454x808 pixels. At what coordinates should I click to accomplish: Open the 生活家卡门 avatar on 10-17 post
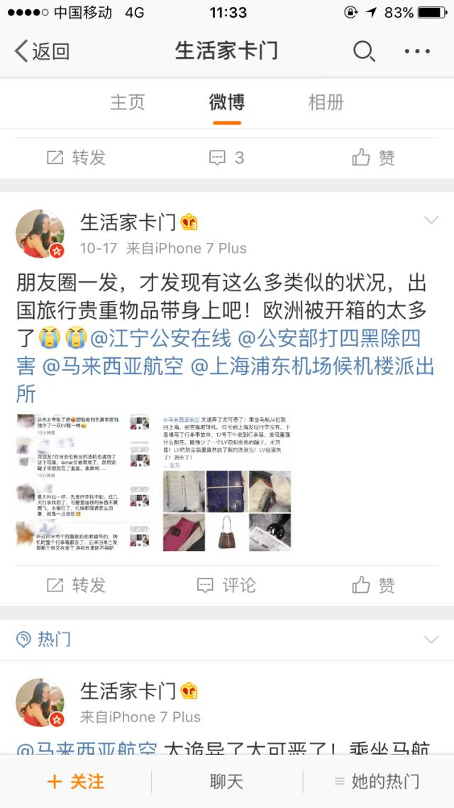40,234
